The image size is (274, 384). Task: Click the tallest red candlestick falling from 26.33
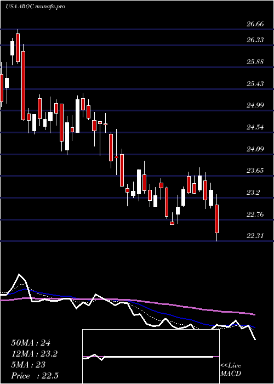tap(23, 85)
